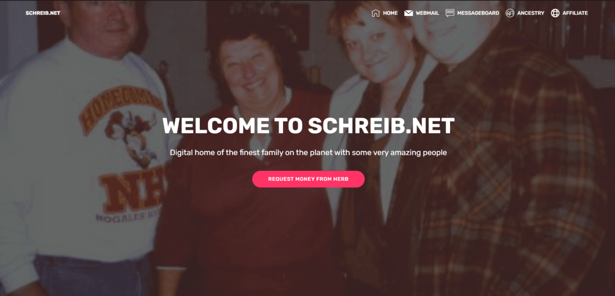
Task: Click the Digital home of the finest family tagline
Action: point(308,152)
